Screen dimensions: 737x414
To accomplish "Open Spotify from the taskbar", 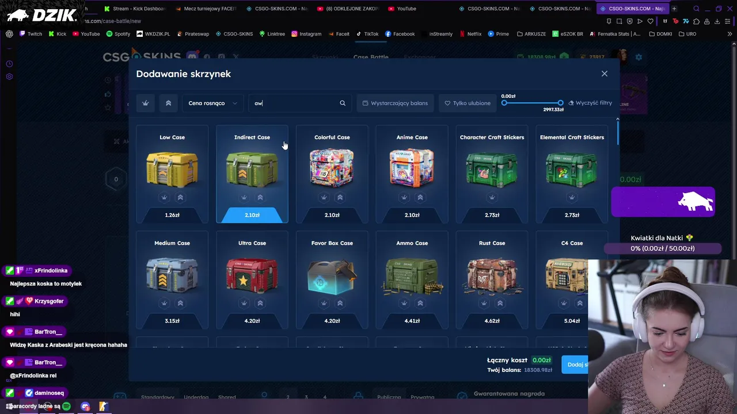I will tap(66, 407).
